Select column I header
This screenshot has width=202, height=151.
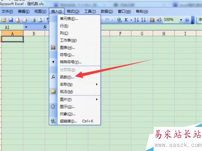click(185, 33)
